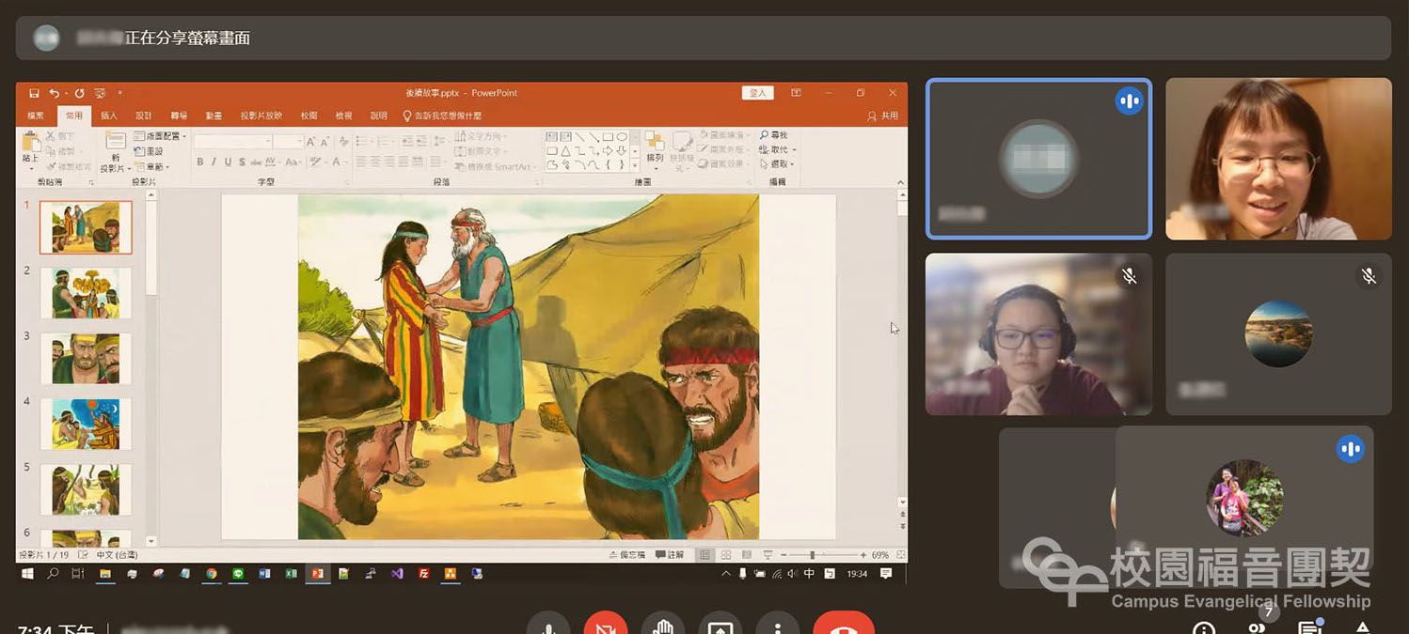Image resolution: width=1409 pixels, height=634 pixels.
Task: Switch to the 插入 (Insert) tab
Action: pos(109,116)
